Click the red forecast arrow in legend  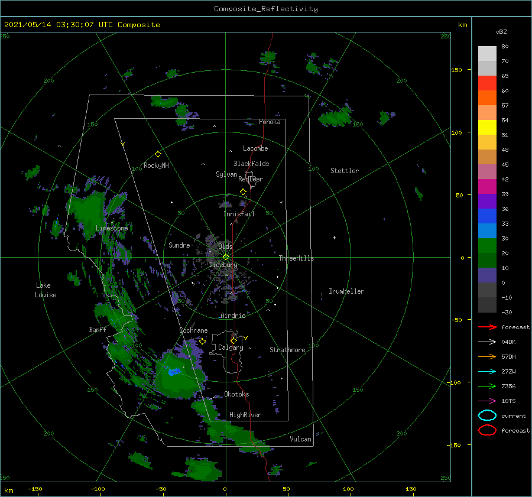[487, 327]
